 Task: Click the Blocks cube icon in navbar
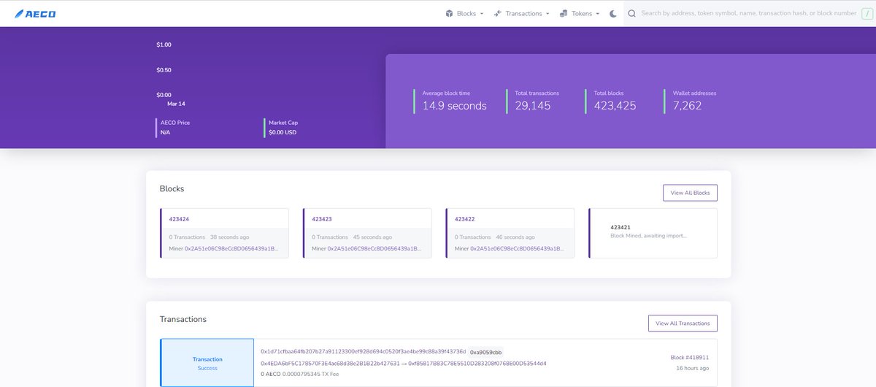(x=449, y=13)
